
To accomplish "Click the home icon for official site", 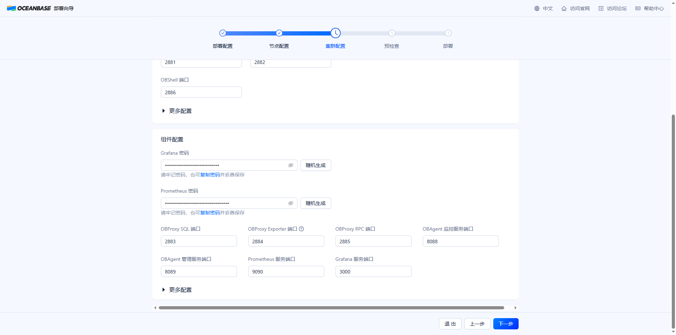I will (564, 8).
